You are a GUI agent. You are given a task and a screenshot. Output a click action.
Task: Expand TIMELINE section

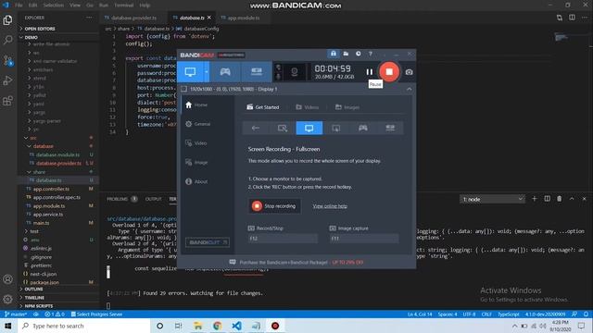tap(58, 298)
